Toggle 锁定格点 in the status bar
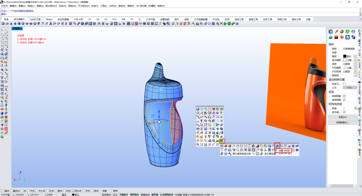362x196 pixels. click(x=107, y=195)
